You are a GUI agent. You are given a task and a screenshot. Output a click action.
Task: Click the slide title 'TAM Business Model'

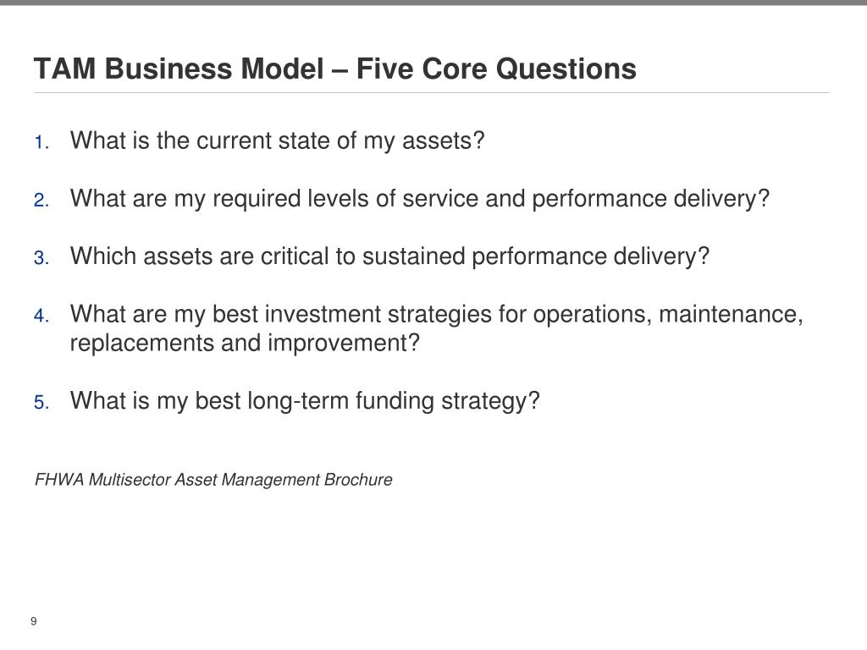pos(179,69)
